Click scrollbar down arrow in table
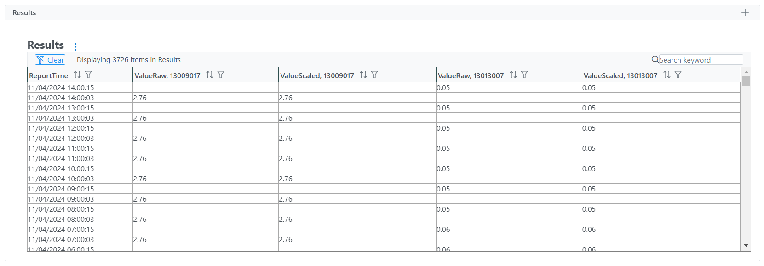This screenshot has width=764, height=266. [746, 246]
